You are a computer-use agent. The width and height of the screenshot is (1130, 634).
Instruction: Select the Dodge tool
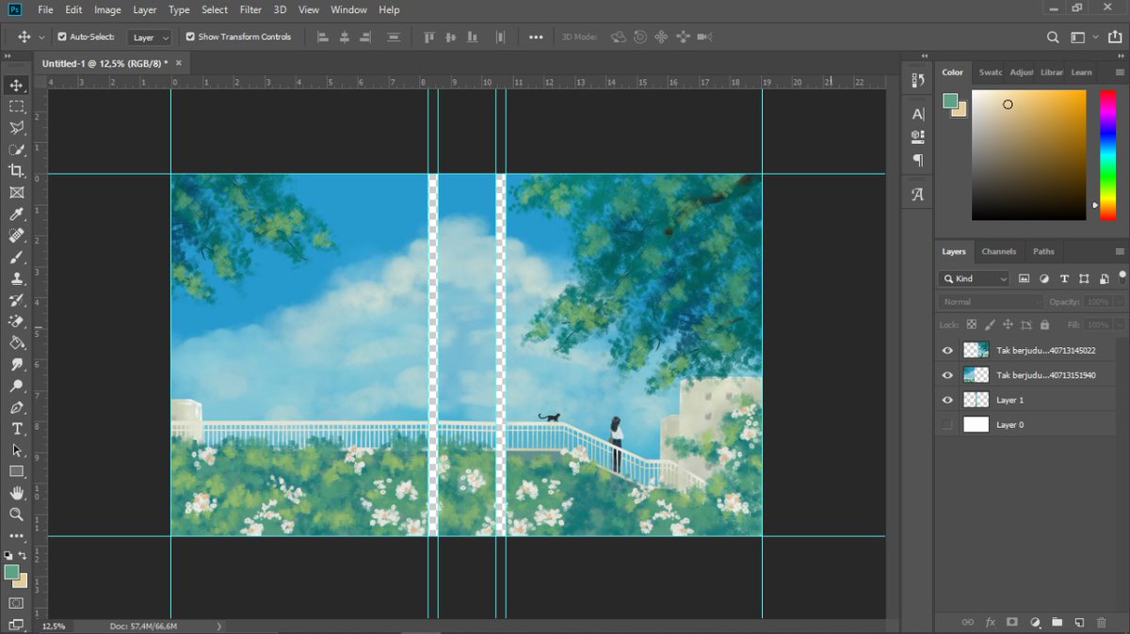(16, 386)
